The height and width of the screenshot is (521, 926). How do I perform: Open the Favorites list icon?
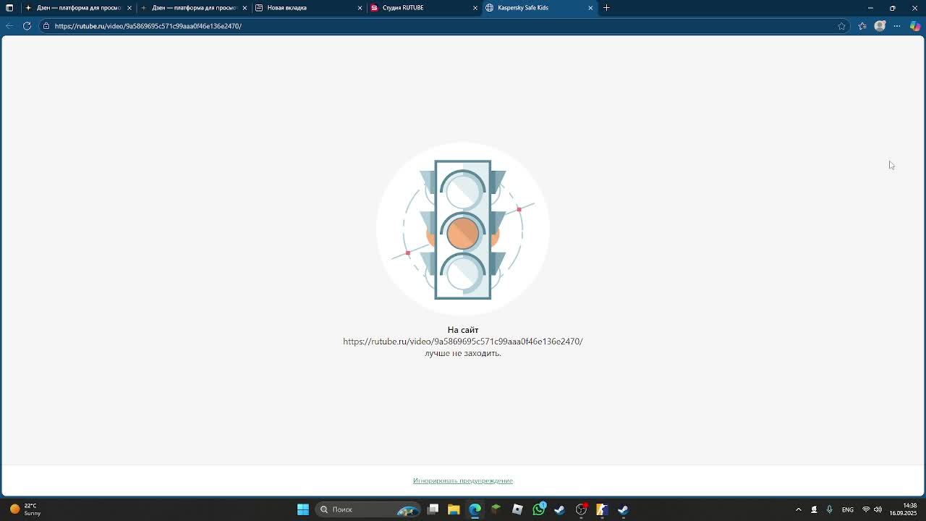click(x=862, y=26)
